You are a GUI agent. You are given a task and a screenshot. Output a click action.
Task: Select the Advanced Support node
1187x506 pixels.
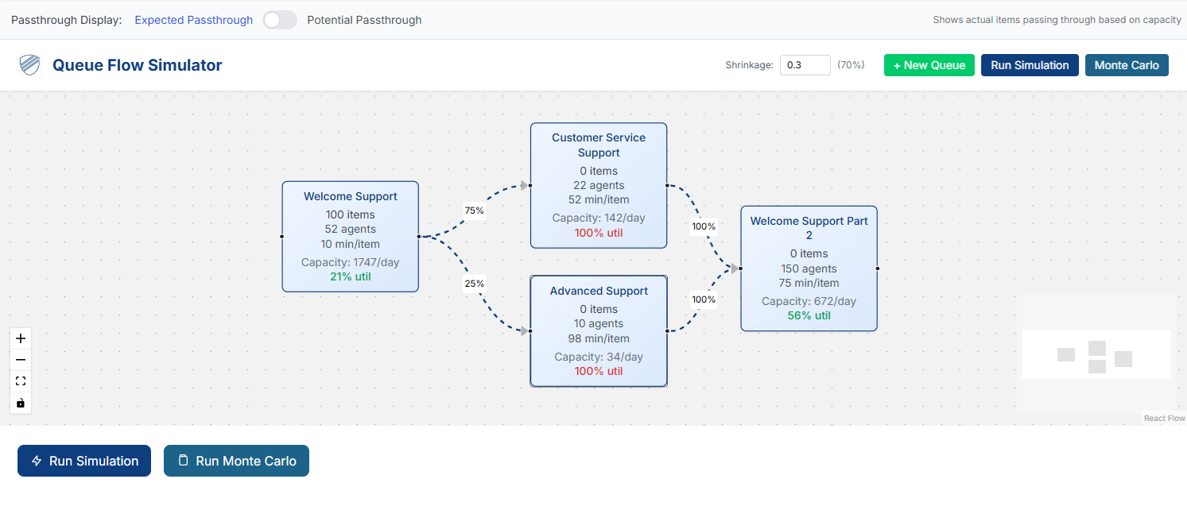[599, 331]
